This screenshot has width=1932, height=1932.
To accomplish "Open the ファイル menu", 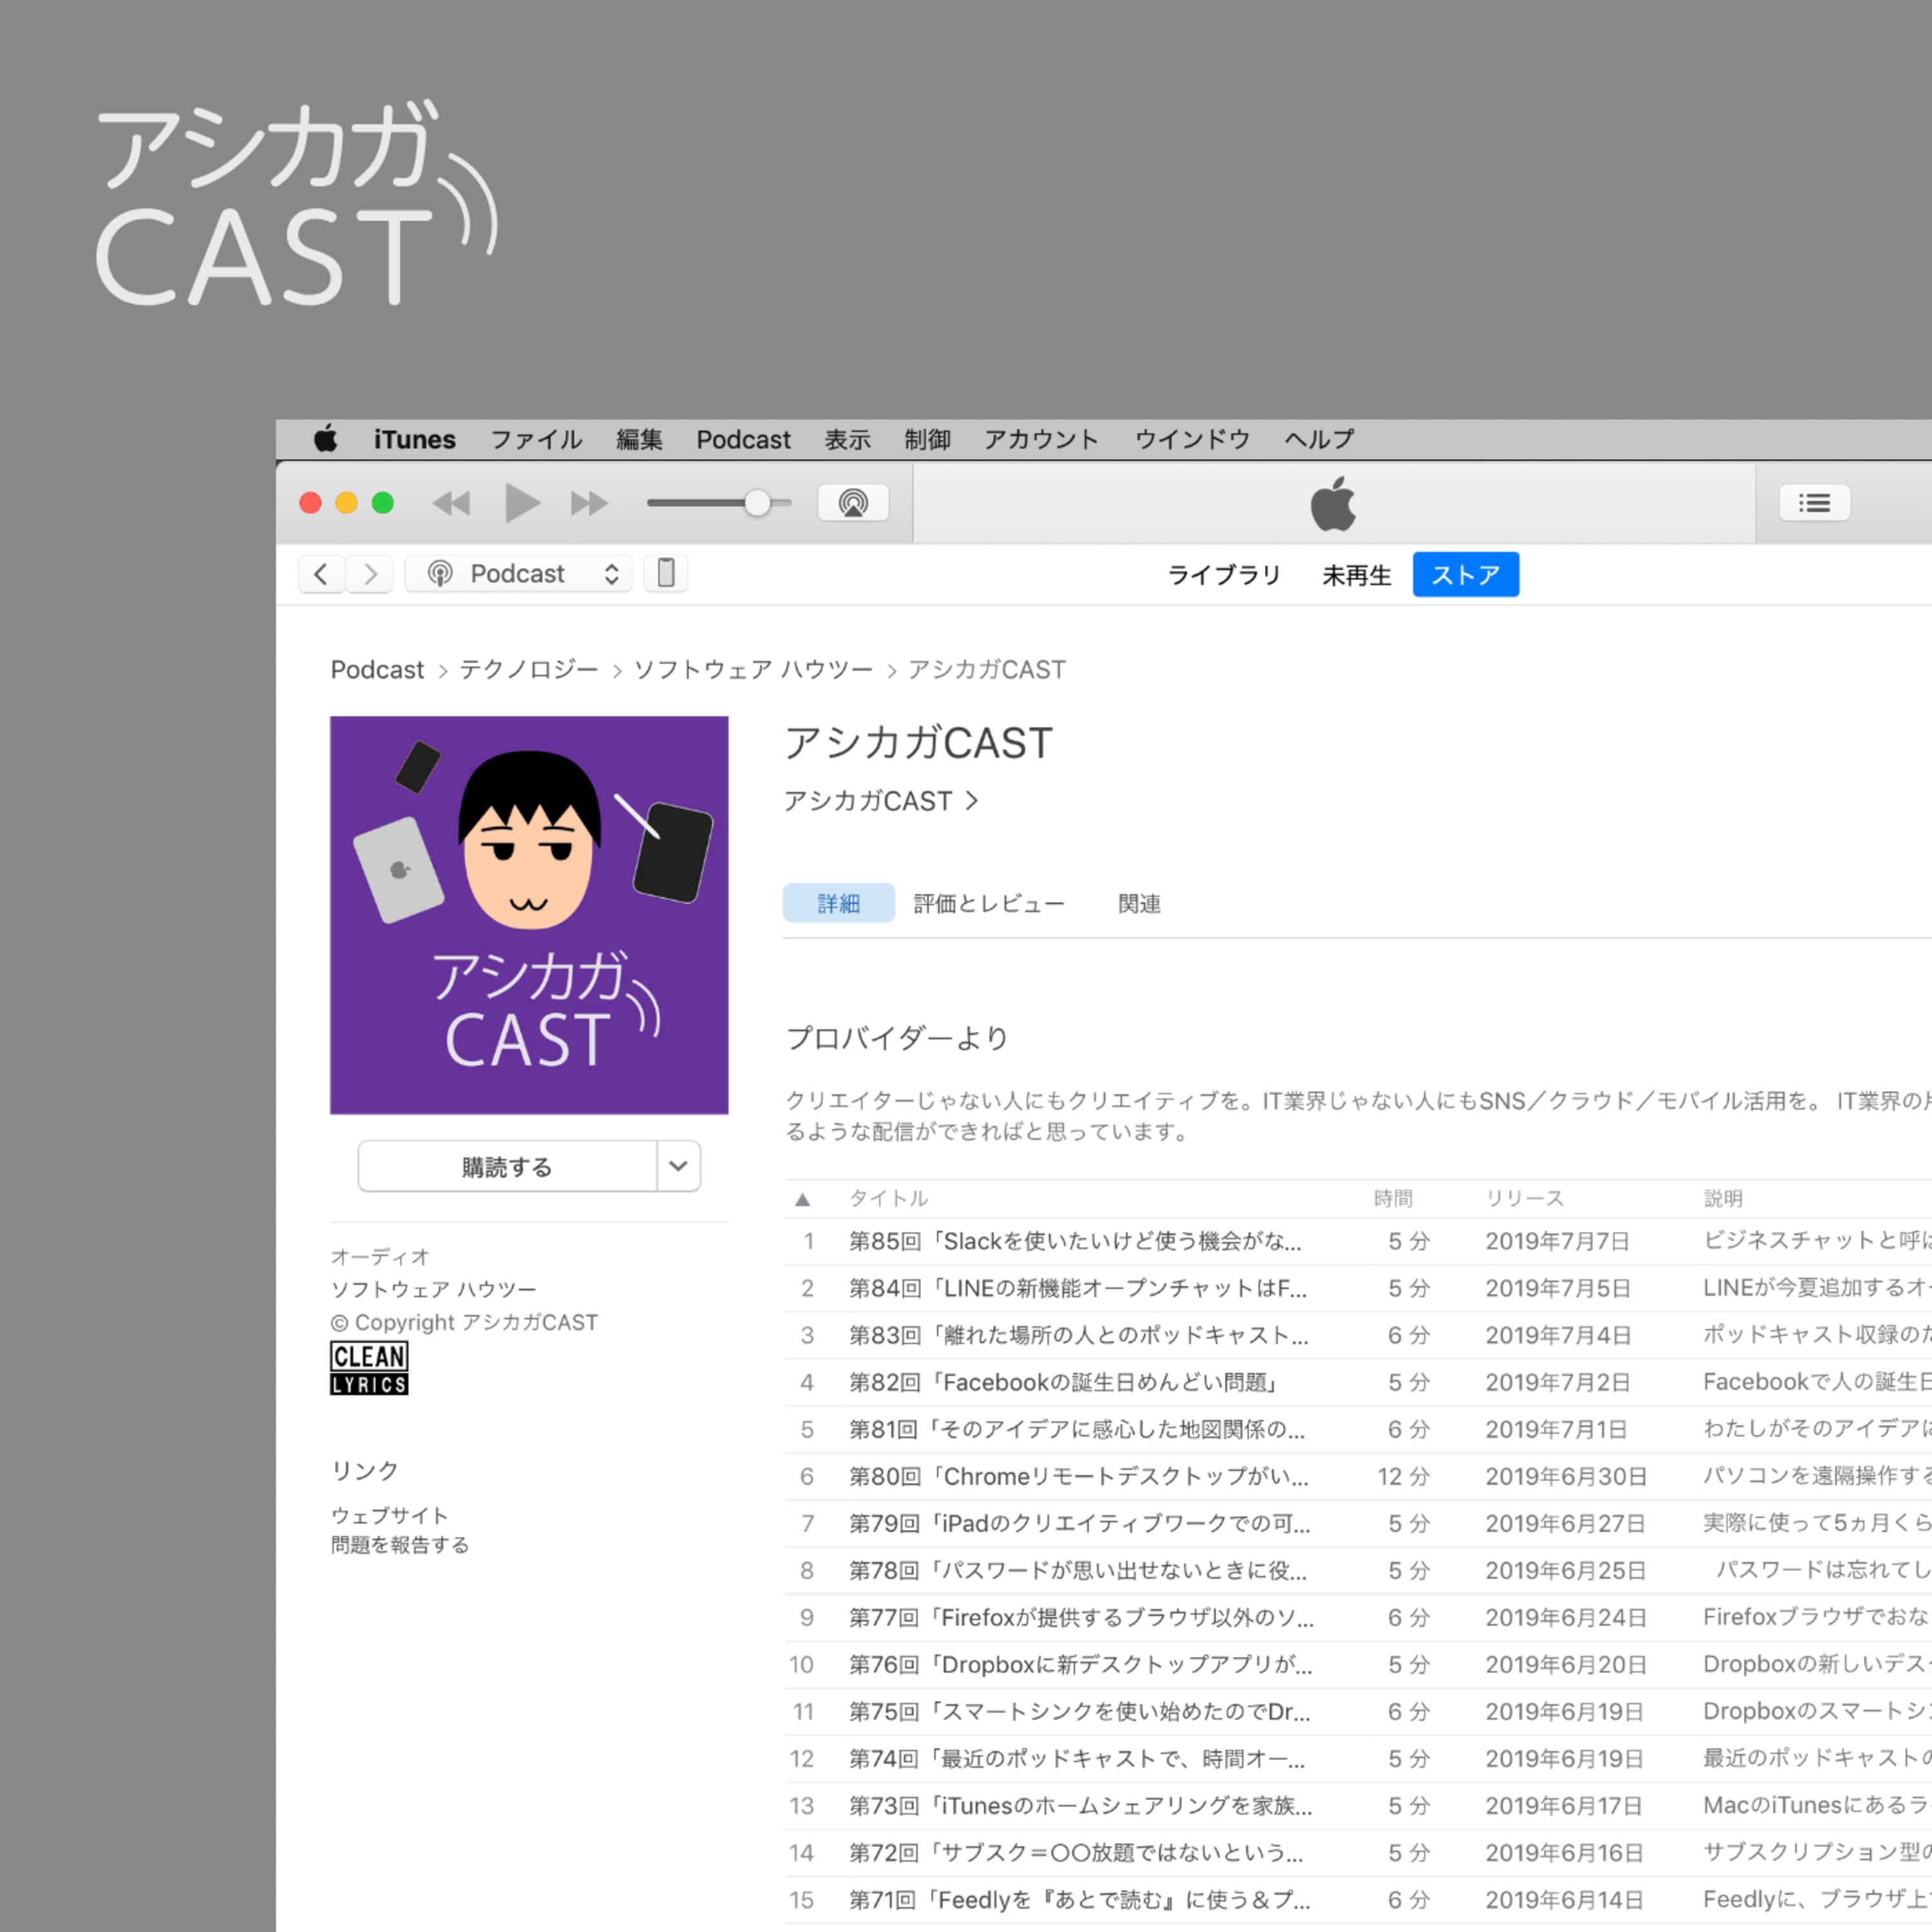I will 536,439.
